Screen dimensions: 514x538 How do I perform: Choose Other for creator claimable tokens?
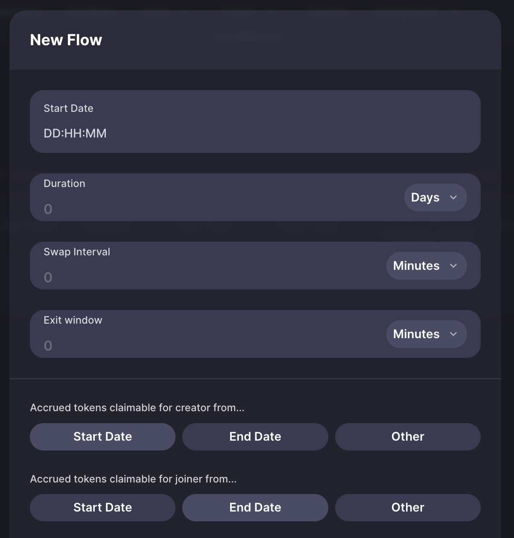pyautogui.click(x=408, y=436)
